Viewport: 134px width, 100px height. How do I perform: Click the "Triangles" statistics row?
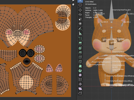pos(91,17)
